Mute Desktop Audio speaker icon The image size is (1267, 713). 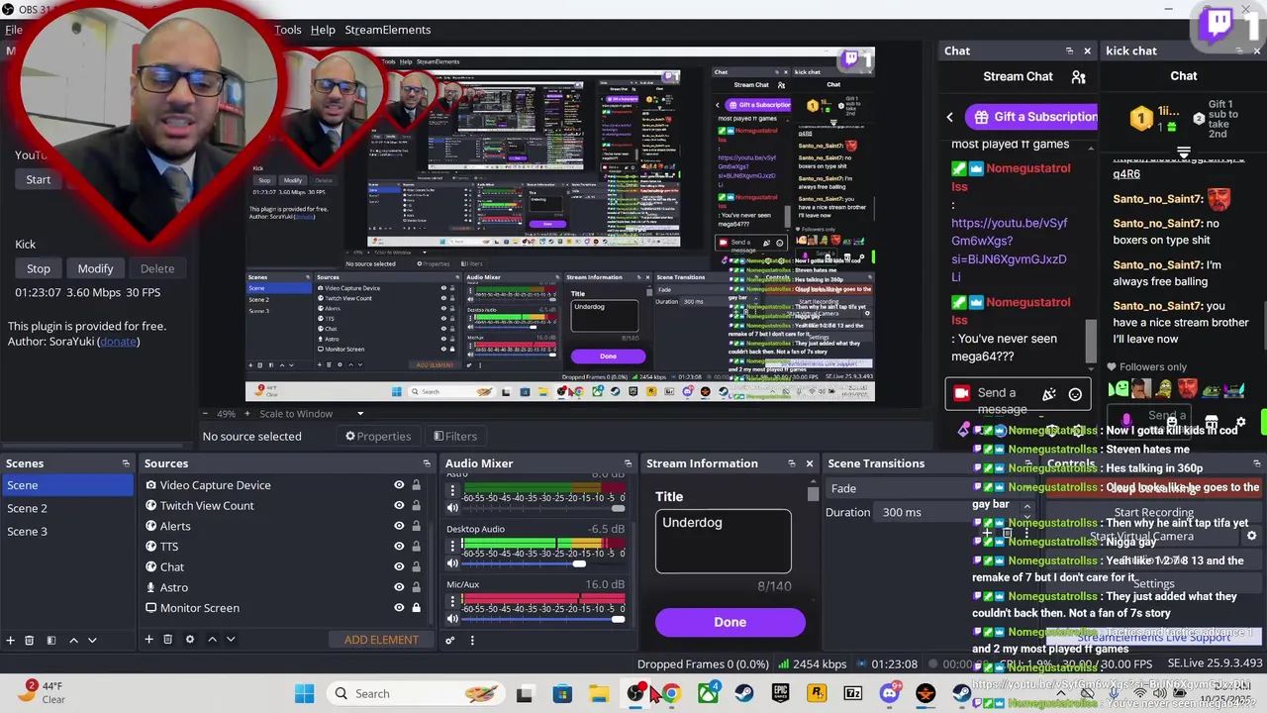[x=452, y=563]
